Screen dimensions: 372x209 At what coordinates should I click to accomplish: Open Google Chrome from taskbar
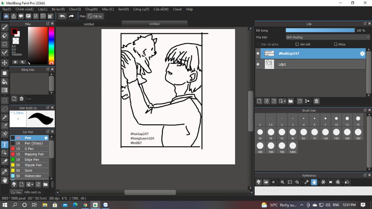(85, 205)
